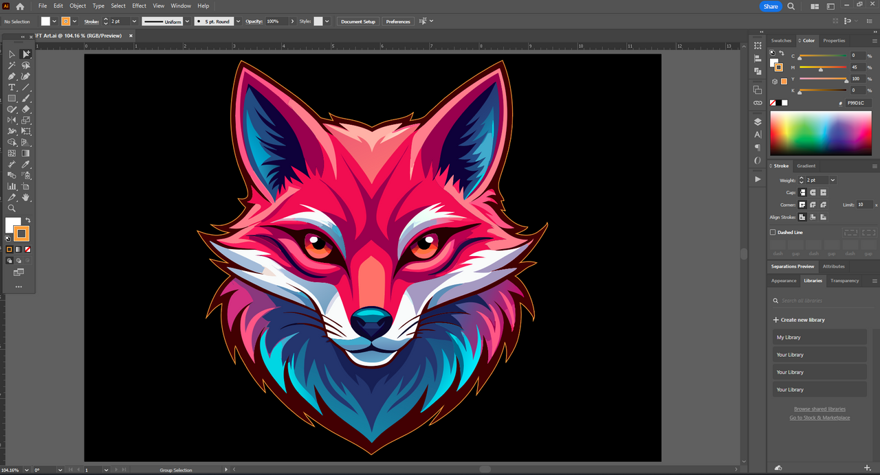Open the Character panel icon
880x475 pixels.
(x=758, y=135)
